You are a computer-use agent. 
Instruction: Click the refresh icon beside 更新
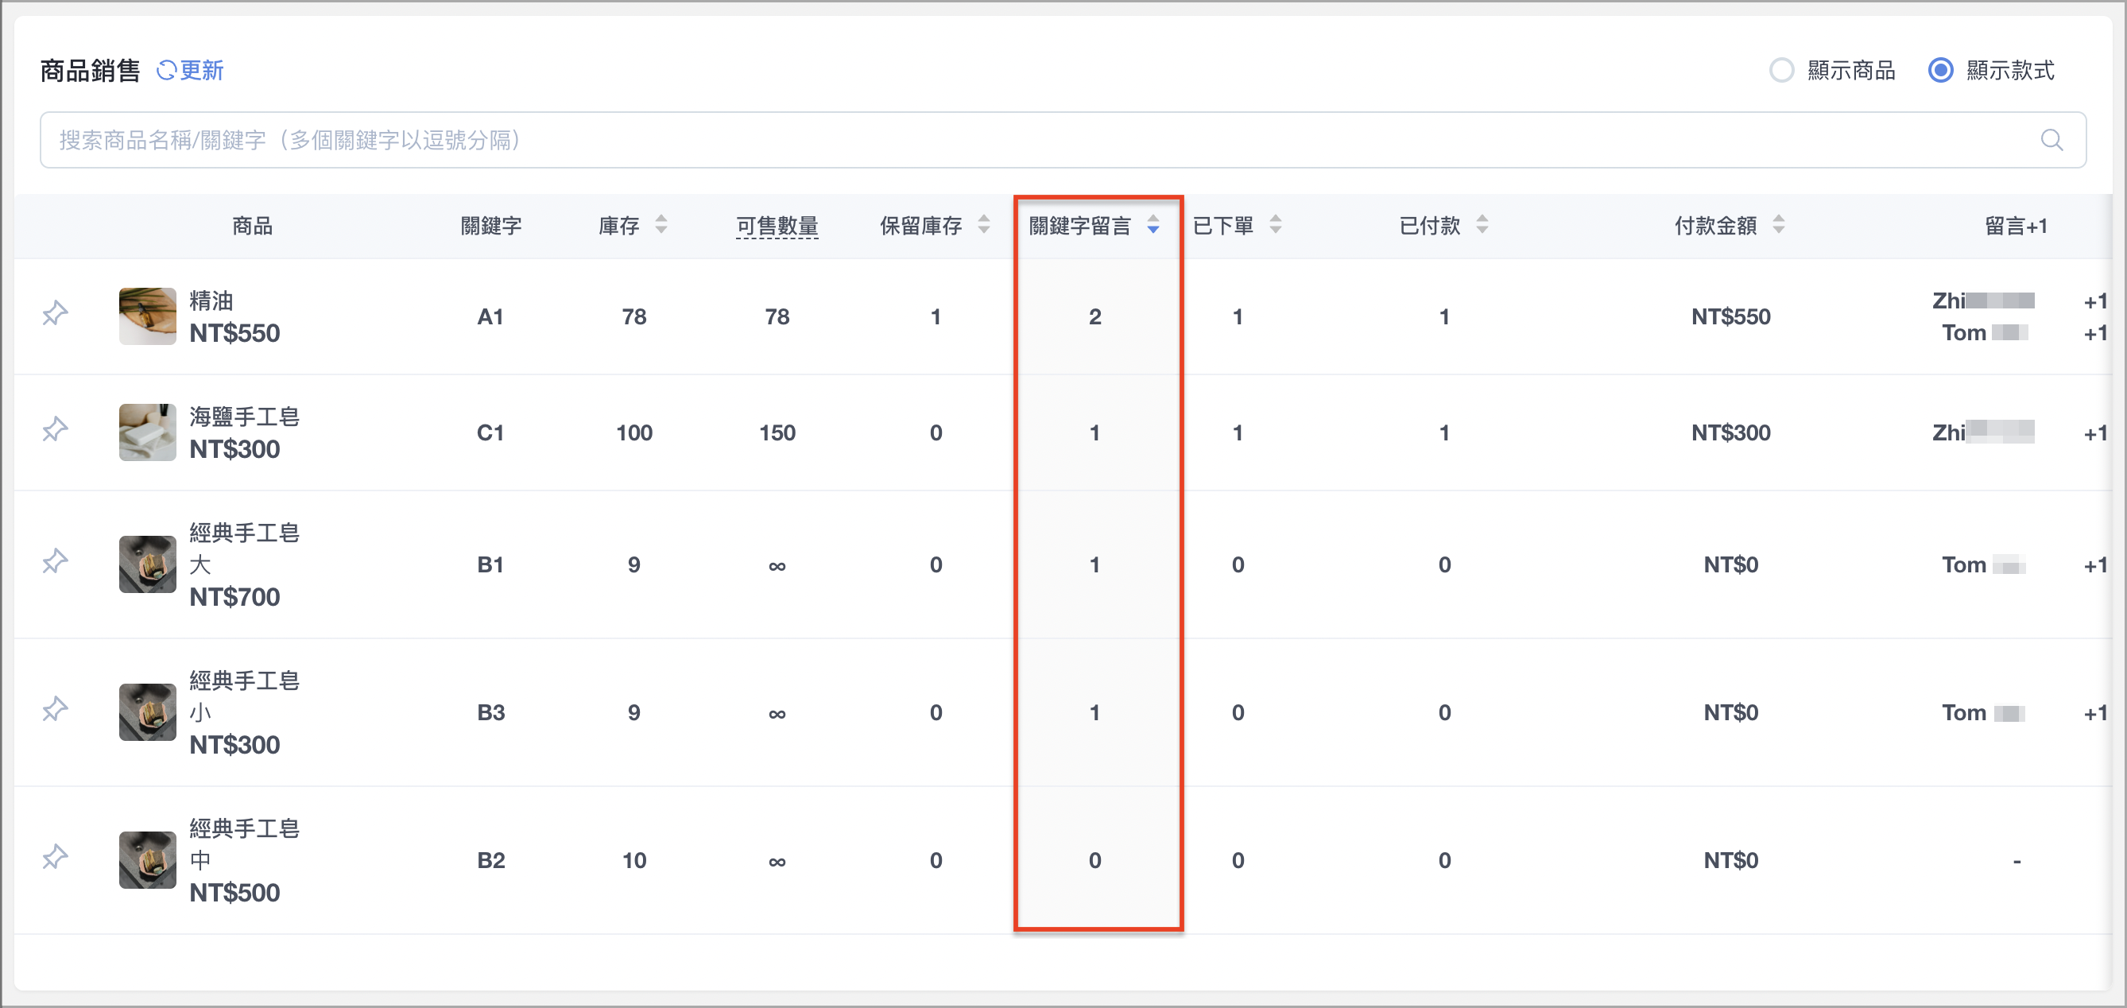[166, 70]
